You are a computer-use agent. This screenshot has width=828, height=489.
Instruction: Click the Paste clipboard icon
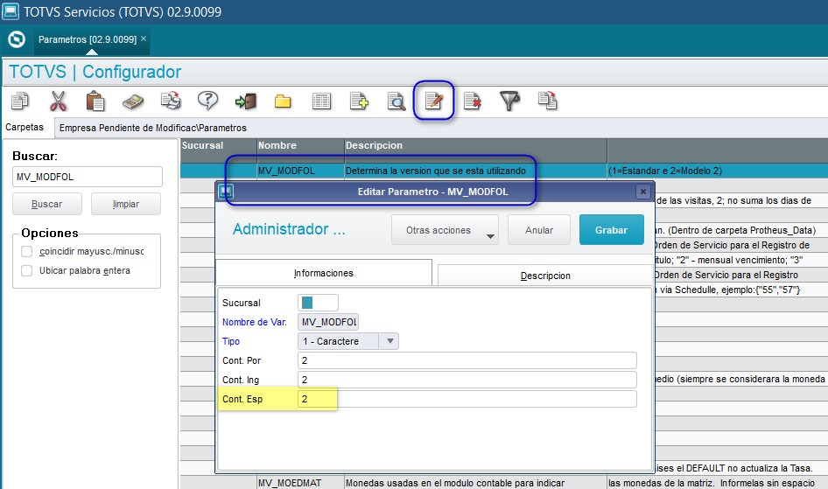(x=95, y=101)
